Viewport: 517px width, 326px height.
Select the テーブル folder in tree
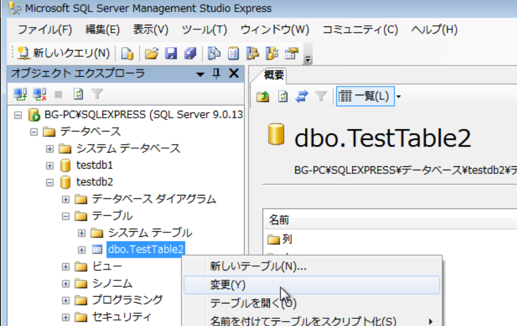[x=112, y=216]
